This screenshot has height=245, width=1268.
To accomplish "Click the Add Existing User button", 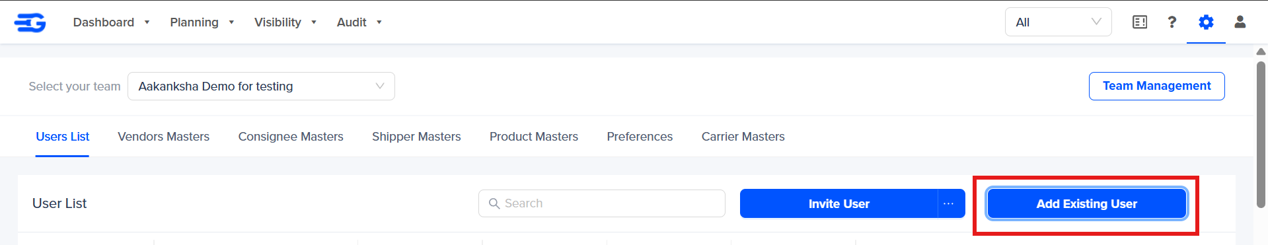I will click(x=1086, y=203).
